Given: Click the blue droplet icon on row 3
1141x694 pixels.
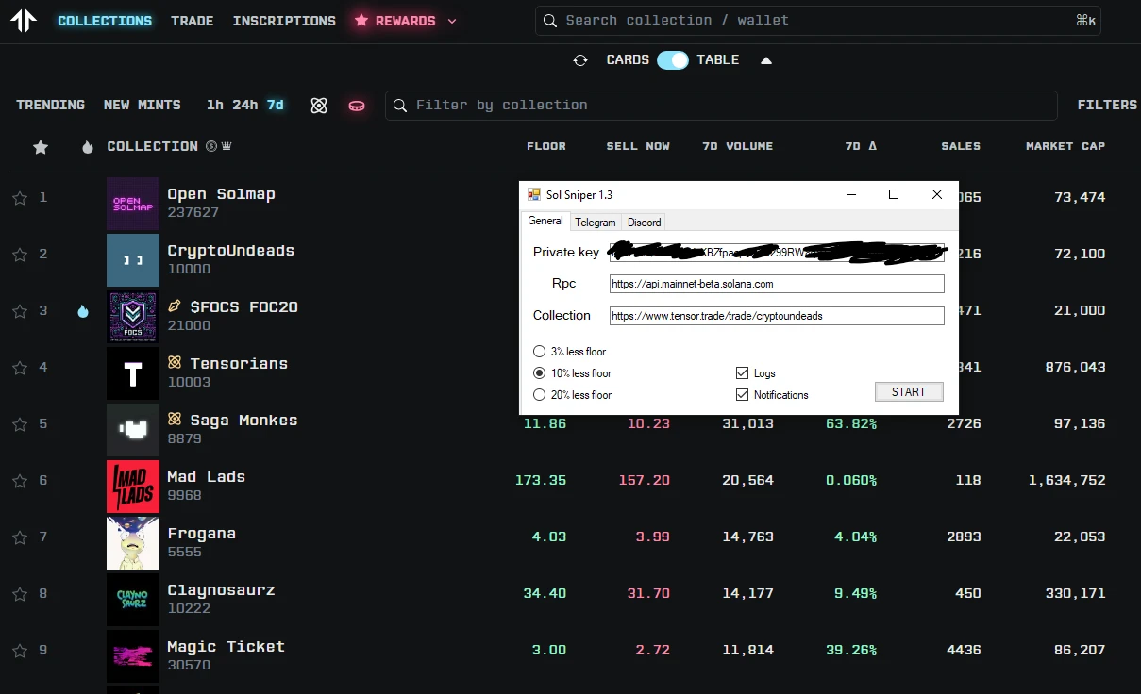Looking at the screenshot, I should click(x=83, y=311).
